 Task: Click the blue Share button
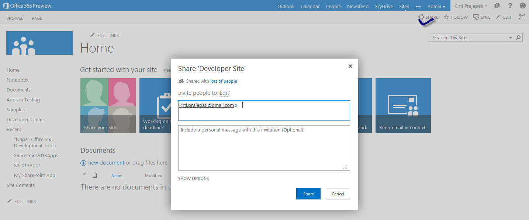308,194
